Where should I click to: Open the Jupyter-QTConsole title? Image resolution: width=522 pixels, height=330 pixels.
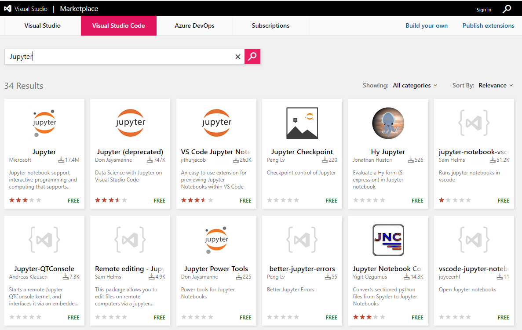44,268
